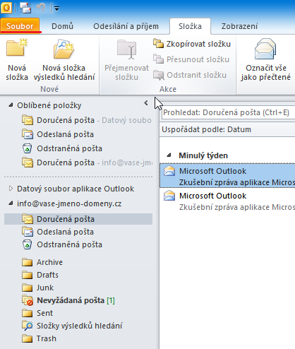The image size is (295, 349).
Task: Click envelope icon of second Microsoft Outlook message
Action: pyautogui.click(x=169, y=196)
